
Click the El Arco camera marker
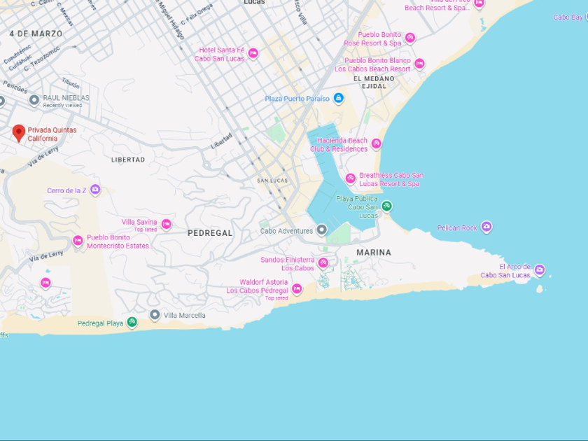[539, 269]
